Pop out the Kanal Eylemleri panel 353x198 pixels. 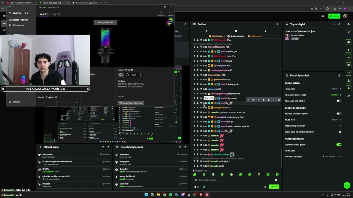click(x=339, y=75)
